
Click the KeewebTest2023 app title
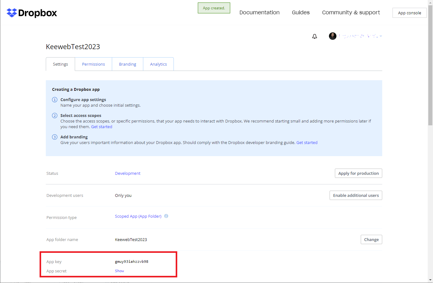[x=73, y=47]
